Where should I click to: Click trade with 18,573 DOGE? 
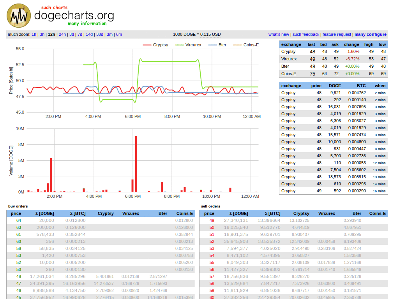pos(334,177)
